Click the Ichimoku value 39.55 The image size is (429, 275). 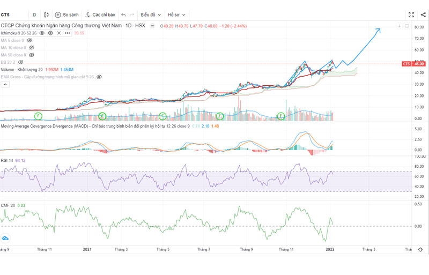pyautogui.click(x=79, y=33)
